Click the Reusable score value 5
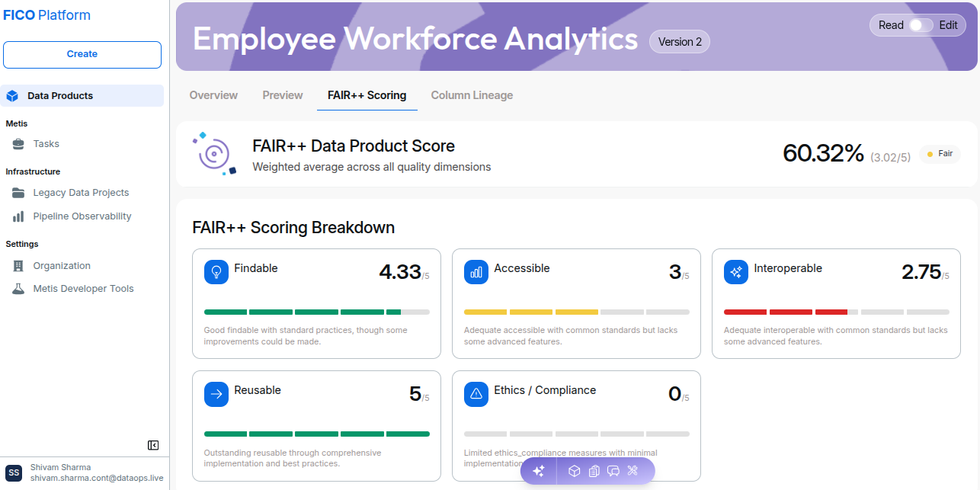 (415, 394)
